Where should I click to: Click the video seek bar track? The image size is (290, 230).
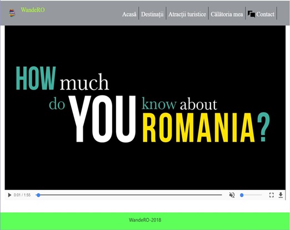(129, 195)
